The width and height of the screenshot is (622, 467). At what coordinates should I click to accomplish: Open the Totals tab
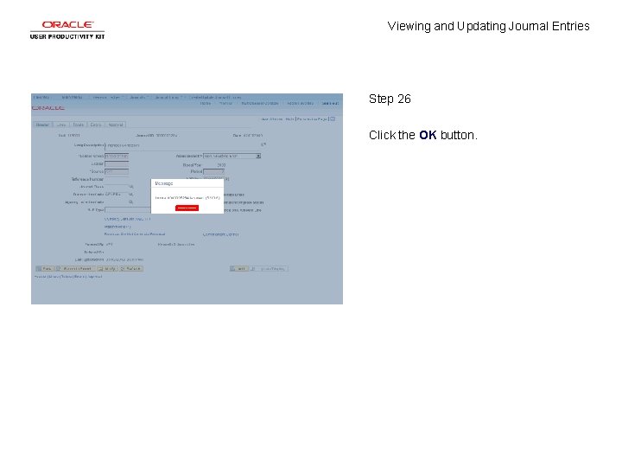point(78,125)
